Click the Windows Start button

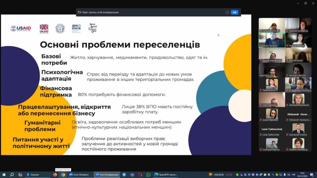coord(3,175)
